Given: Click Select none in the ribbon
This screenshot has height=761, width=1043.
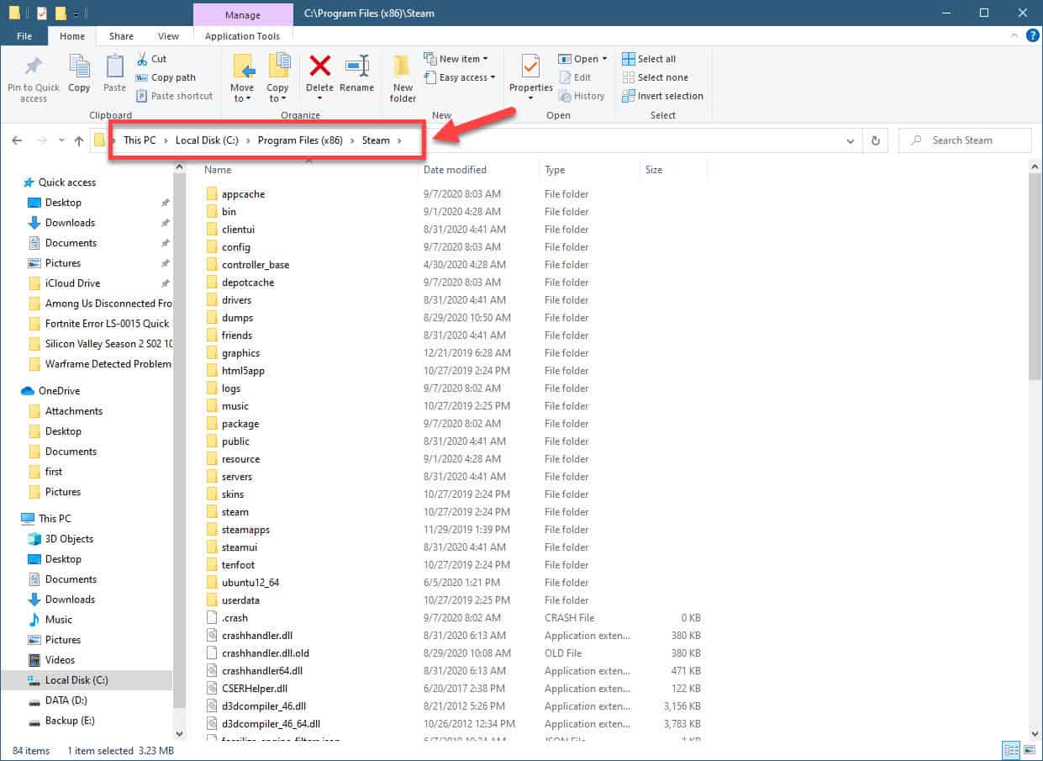Looking at the screenshot, I should [655, 77].
